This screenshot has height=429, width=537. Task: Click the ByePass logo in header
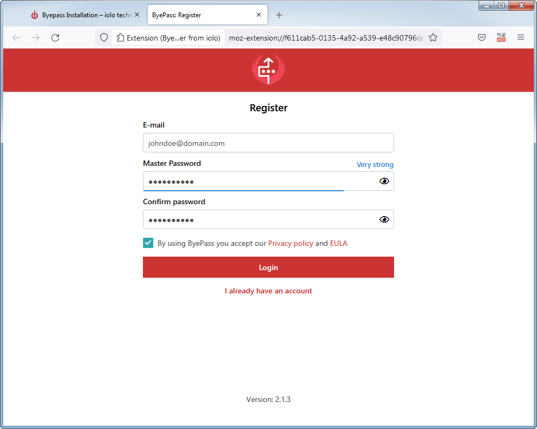click(x=268, y=70)
